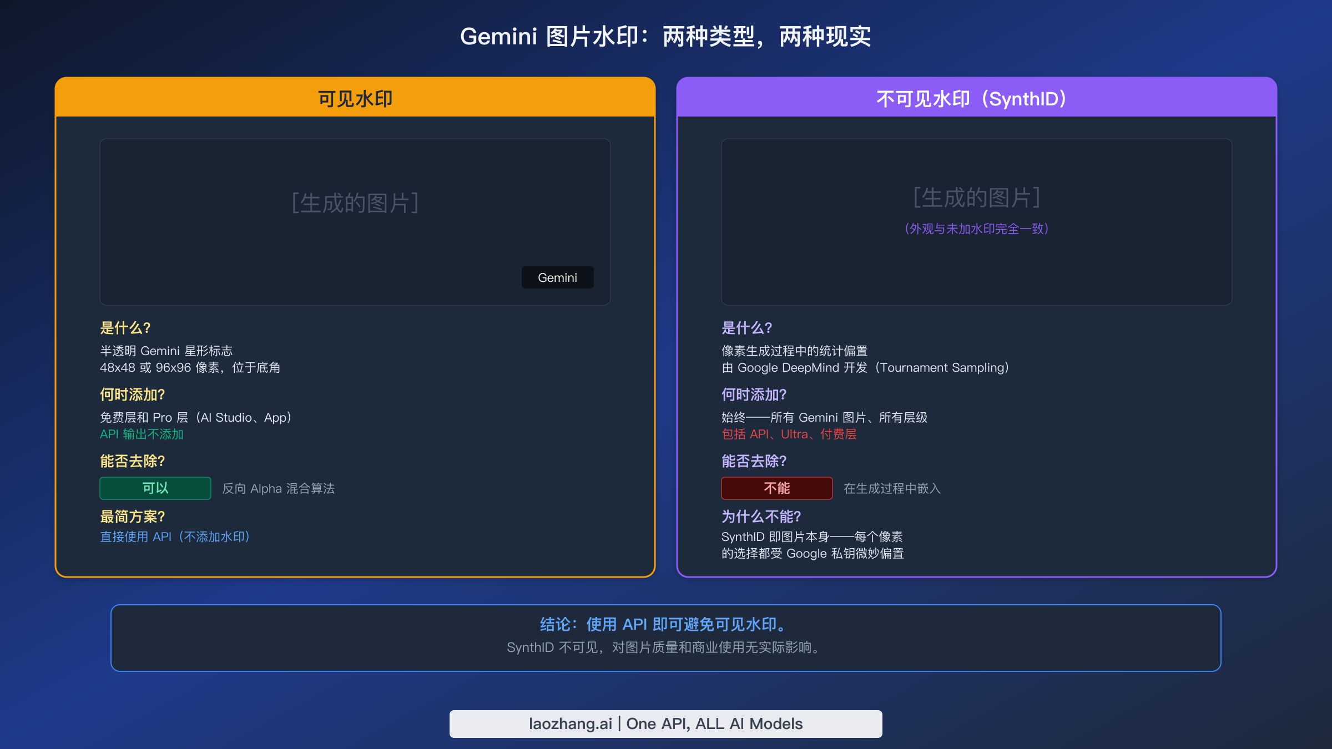Click the API 输出不添加 green text
The width and height of the screenshot is (1332, 749).
[141, 434]
